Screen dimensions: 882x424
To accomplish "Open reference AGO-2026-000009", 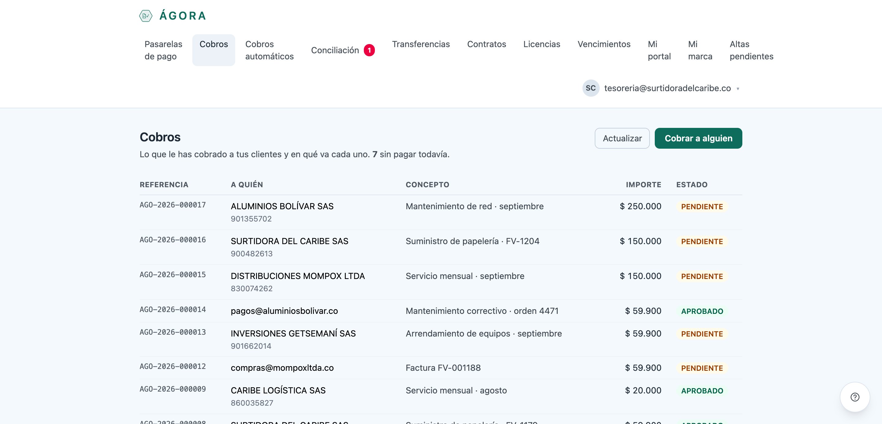I will pos(172,389).
